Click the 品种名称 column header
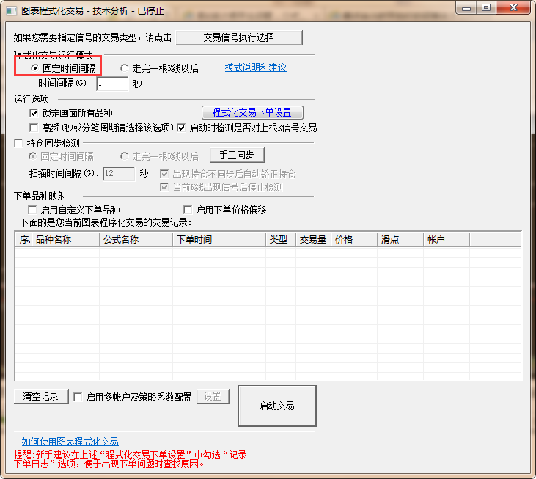 pyautogui.click(x=66, y=240)
